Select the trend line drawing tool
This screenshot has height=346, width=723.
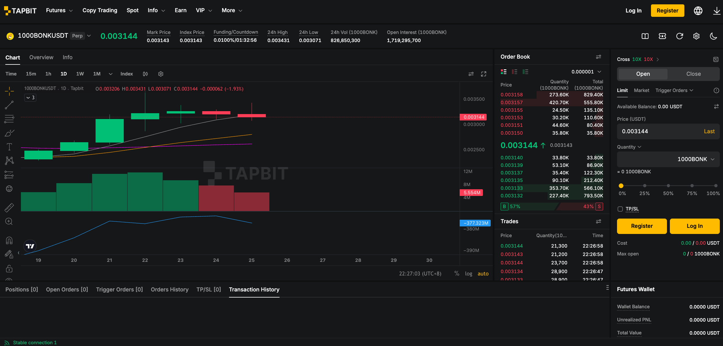[x=9, y=105]
